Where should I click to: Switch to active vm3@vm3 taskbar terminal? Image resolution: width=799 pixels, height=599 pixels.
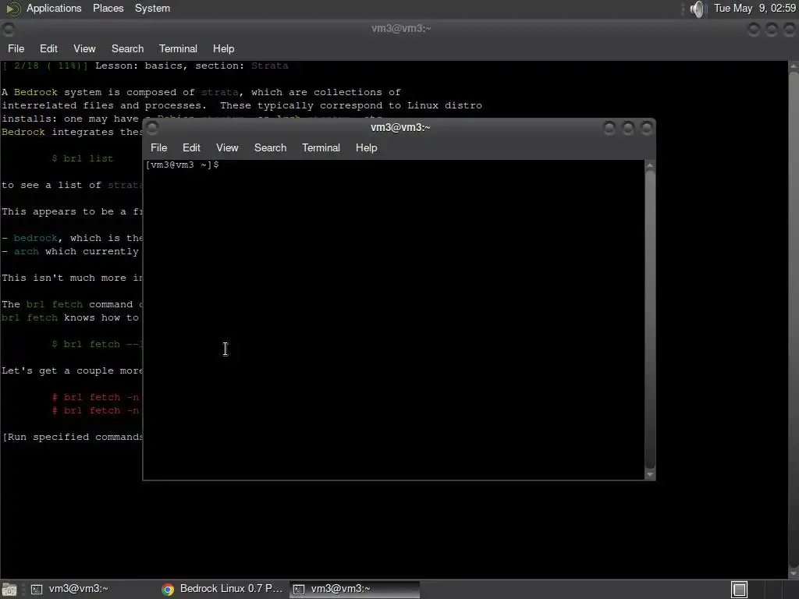click(x=355, y=589)
